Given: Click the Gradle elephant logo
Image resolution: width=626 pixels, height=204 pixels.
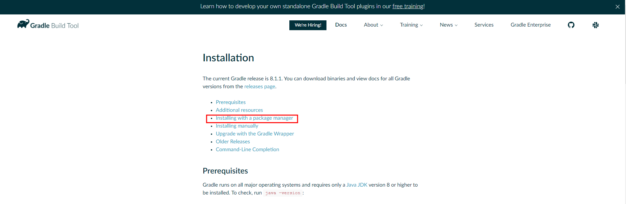Looking at the screenshot, I should click(23, 24).
